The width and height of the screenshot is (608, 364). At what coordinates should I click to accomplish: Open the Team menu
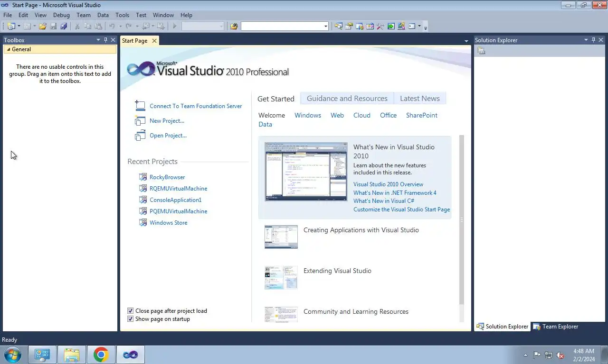click(83, 15)
